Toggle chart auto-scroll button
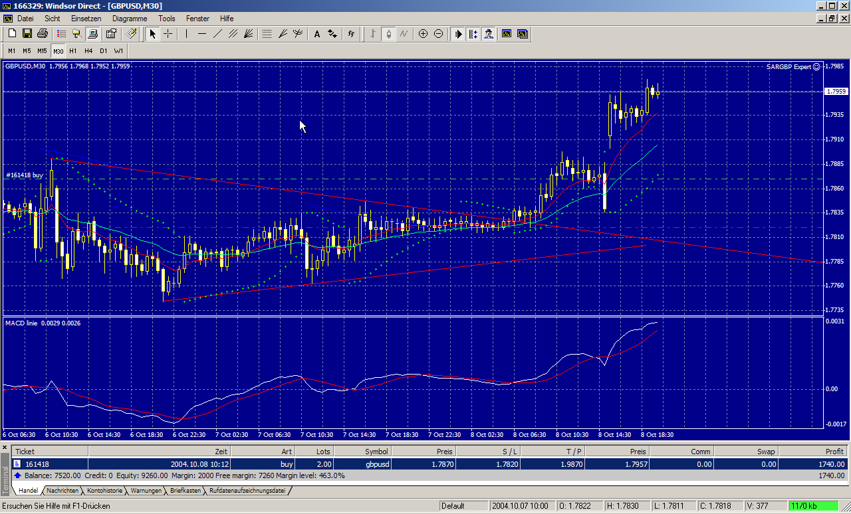The height and width of the screenshot is (514, 851). (x=458, y=34)
